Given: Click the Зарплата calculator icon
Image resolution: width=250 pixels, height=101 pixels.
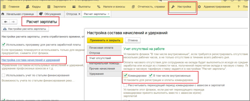Looking at the screenshot, I should click(49, 7).
